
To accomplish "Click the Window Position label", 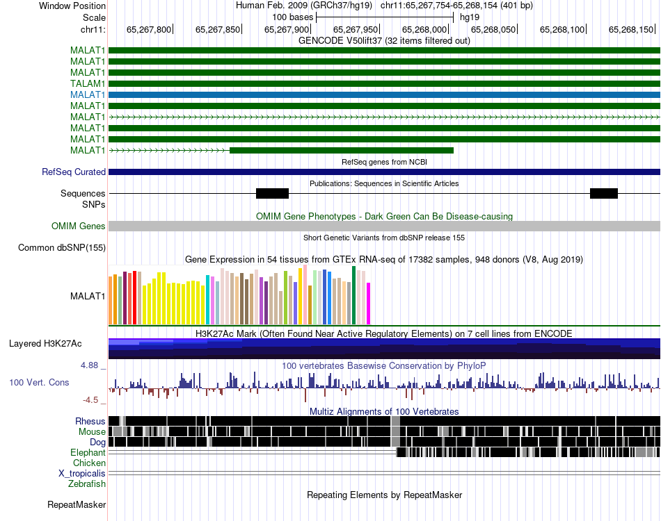I will [x=72, y=6].
